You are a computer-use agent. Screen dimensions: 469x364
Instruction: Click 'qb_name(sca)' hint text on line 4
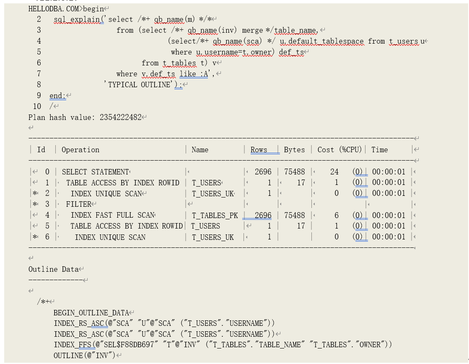(237, 41)
